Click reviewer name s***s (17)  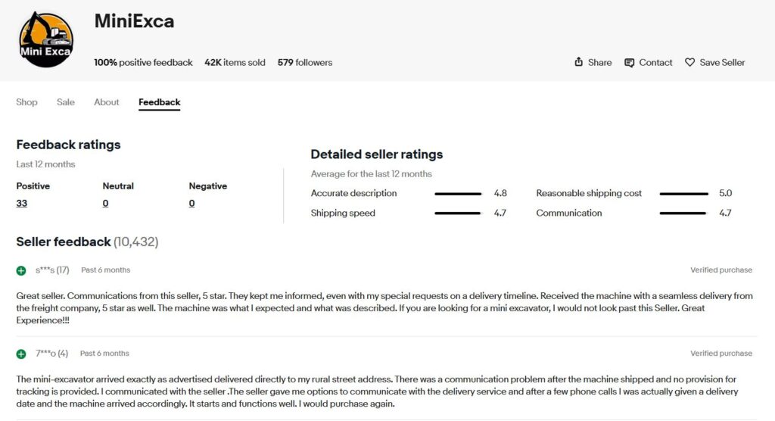52,270
